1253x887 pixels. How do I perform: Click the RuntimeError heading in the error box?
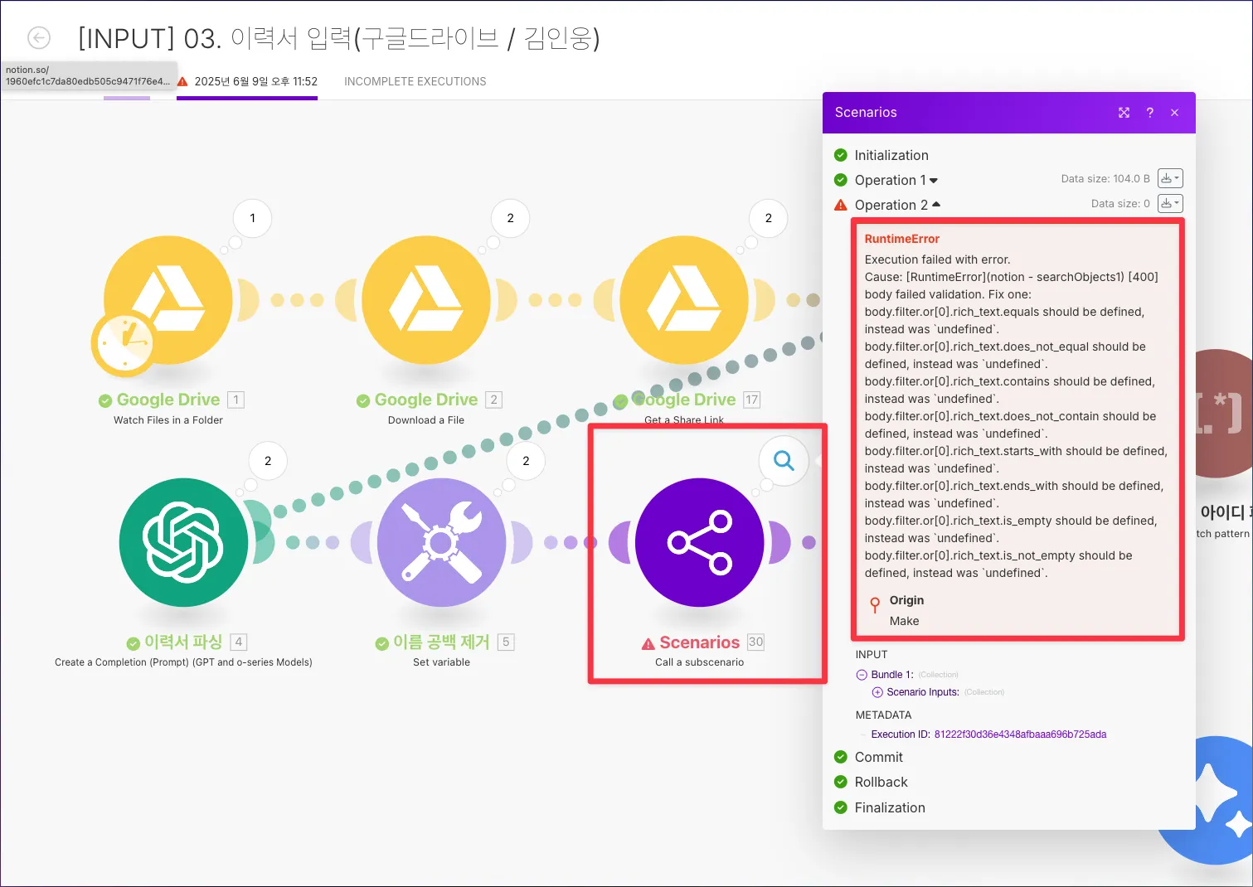coord(902,239)
